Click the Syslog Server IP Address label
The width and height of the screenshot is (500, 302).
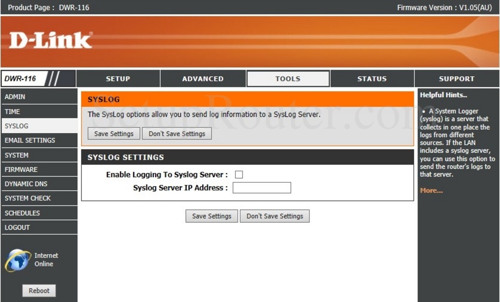pyautogui.click(x=180, y=188)
